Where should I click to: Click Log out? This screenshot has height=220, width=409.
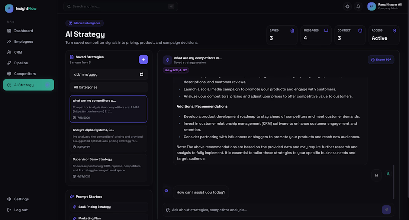point(28,210)
